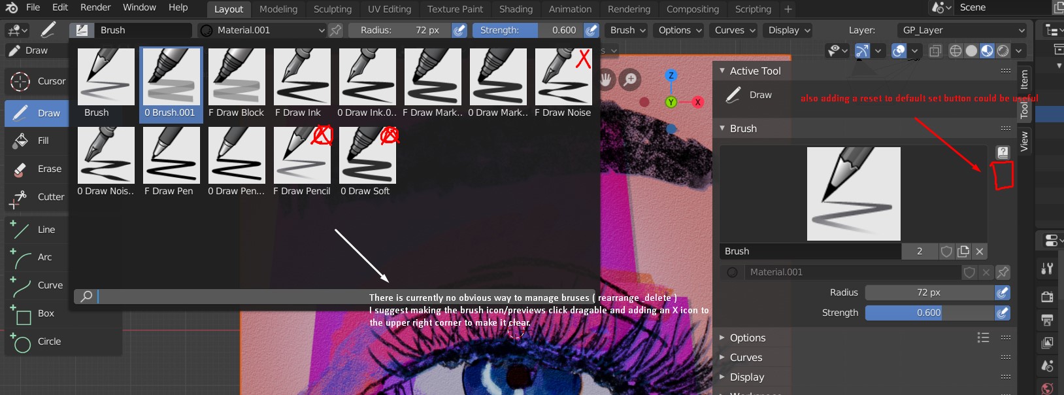
Task: Switch to wireframe viewport shading
Action: pyautogui.click(x=956, y=50)
